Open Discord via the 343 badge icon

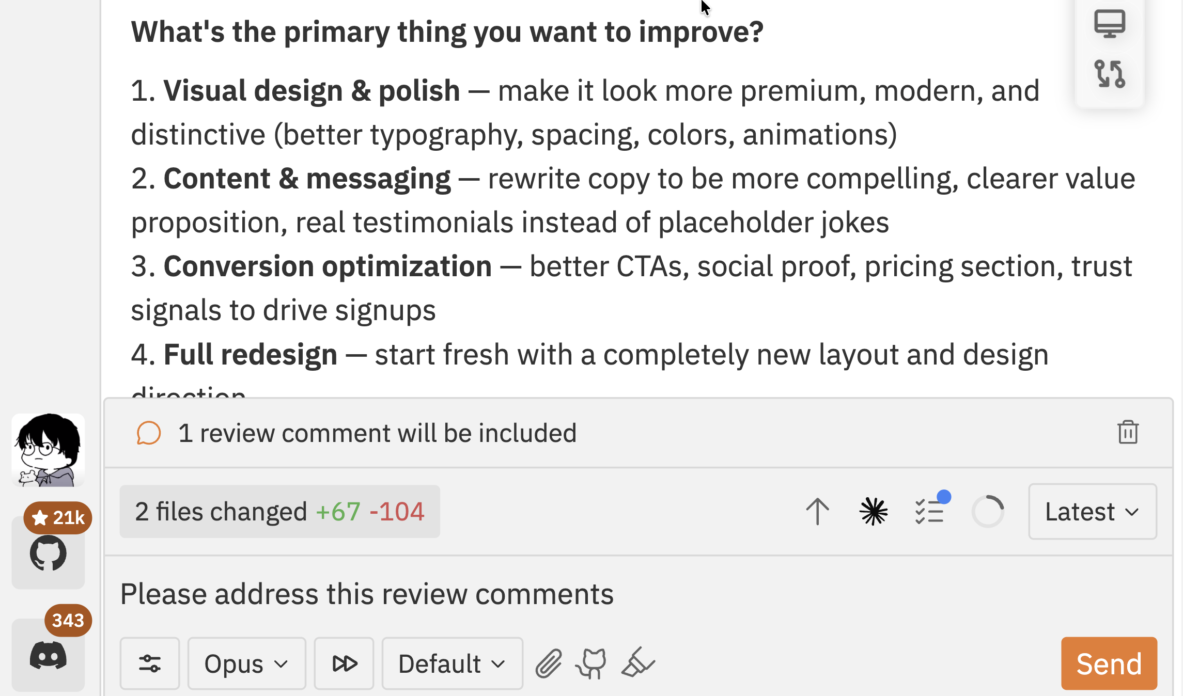pos(49,655)
